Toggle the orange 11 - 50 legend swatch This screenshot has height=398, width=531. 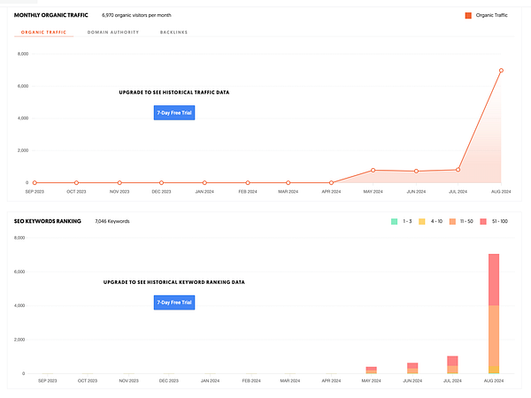pos(452,221)
